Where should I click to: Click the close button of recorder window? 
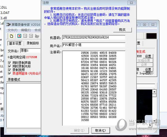(x=153, y=24)
